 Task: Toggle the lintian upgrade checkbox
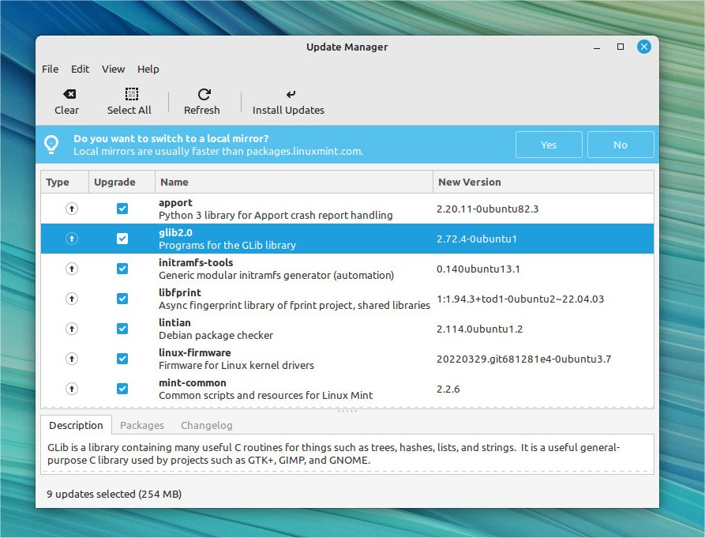pos(122,329)
